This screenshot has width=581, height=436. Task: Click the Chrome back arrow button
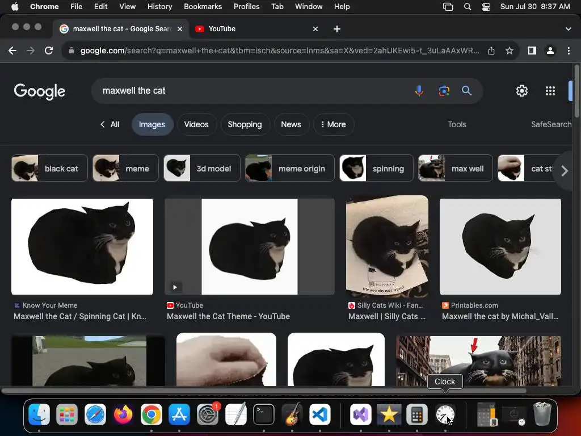(x=12, y=51)
